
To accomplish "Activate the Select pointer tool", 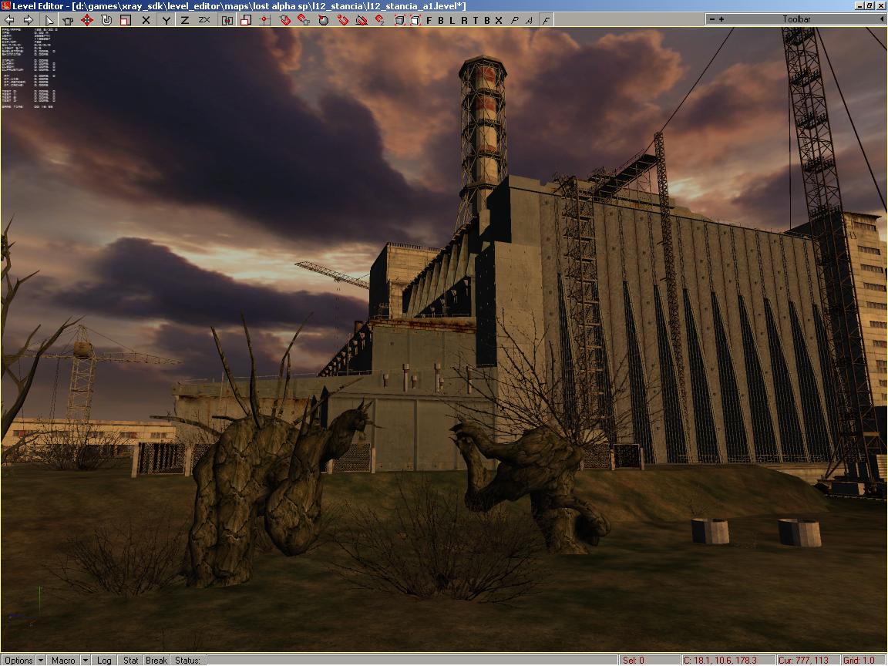I will pos(50,20).
